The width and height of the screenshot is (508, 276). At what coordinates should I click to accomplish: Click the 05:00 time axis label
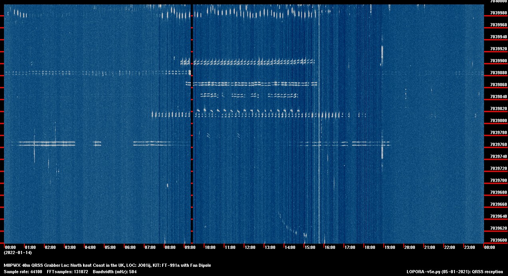coord(110,247)
